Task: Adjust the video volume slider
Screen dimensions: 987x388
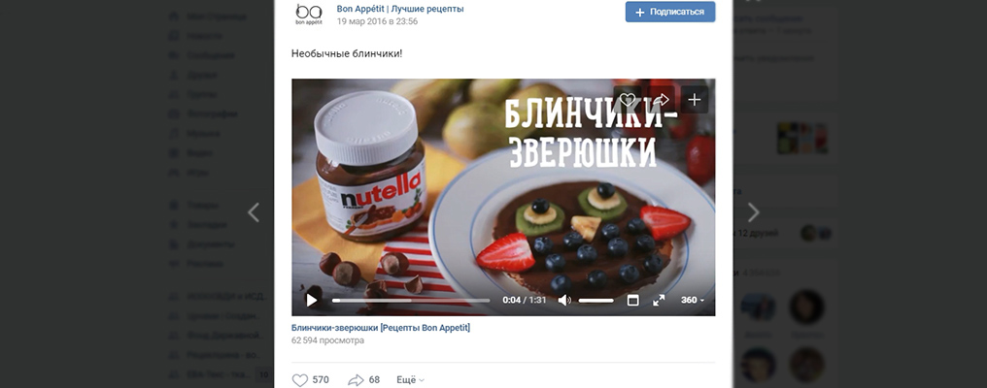Action: pyautogui.click(x=596, y=301)
